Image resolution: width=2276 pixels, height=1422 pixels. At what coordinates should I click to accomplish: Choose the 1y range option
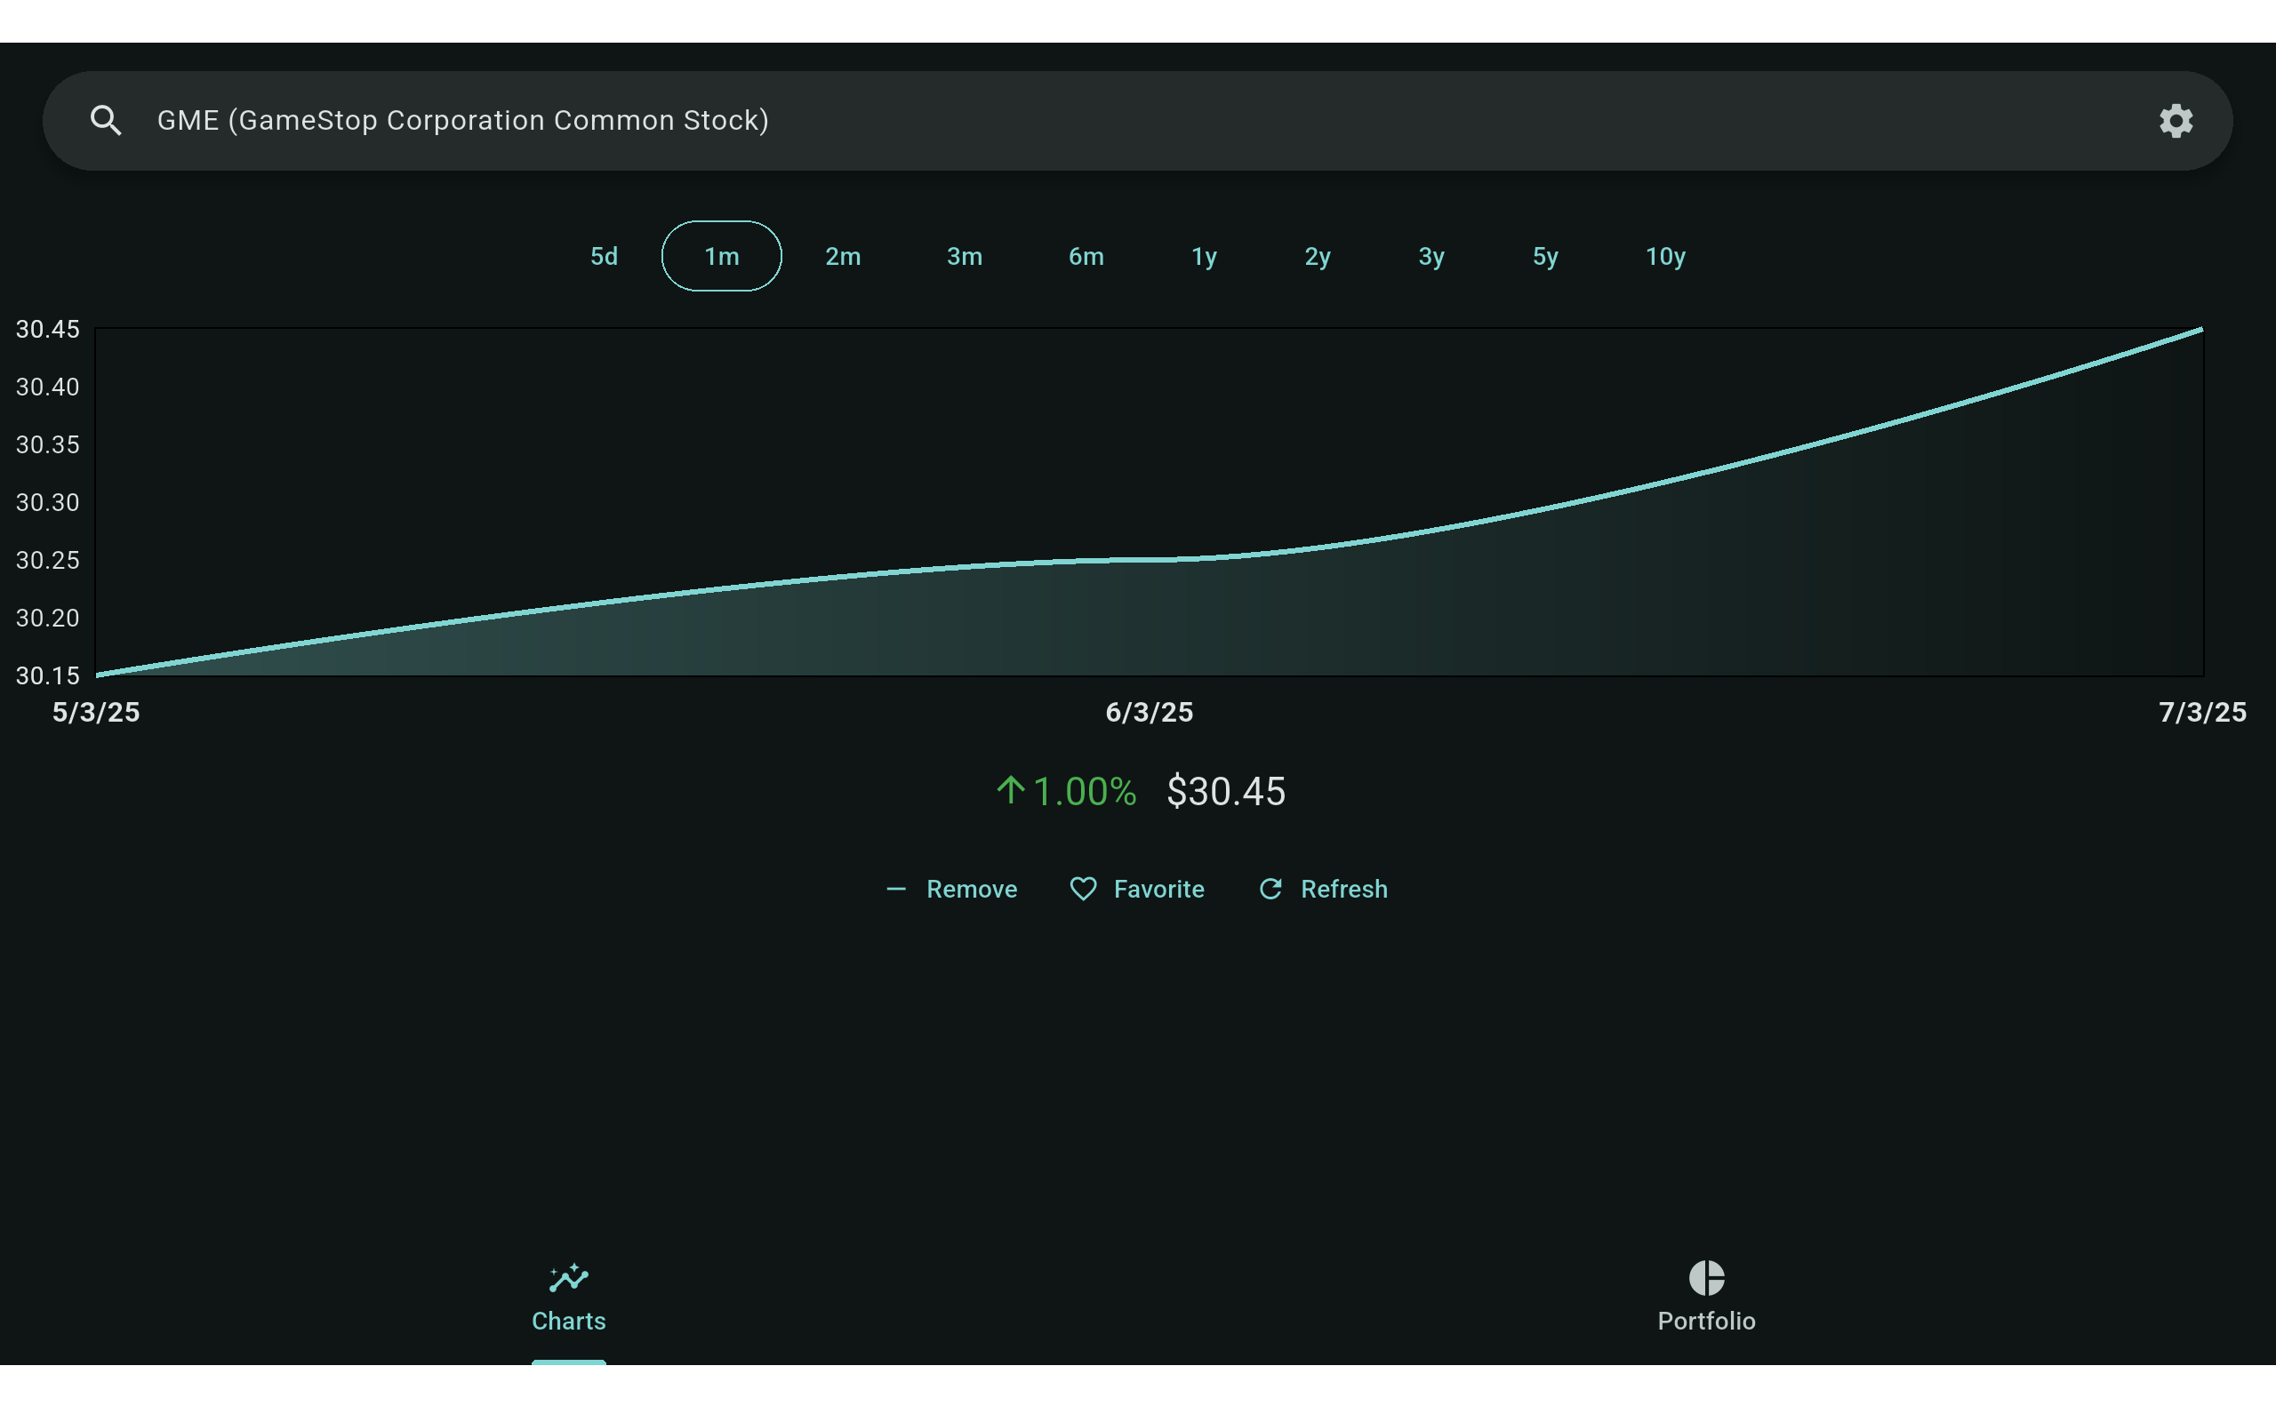(x=1204, y=256)
